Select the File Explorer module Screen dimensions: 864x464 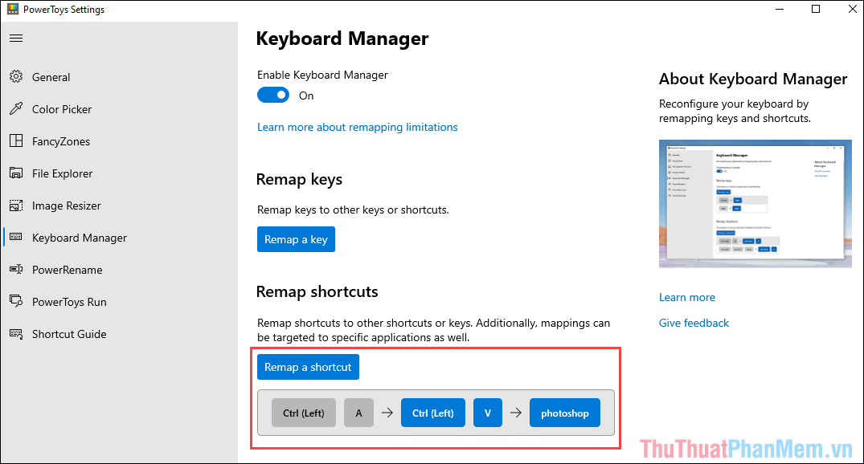[63, 173]
